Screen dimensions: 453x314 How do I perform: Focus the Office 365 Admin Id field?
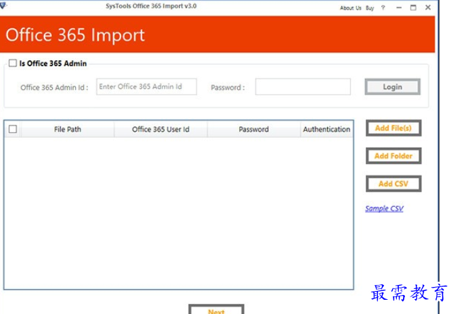[x=147, y=86]
